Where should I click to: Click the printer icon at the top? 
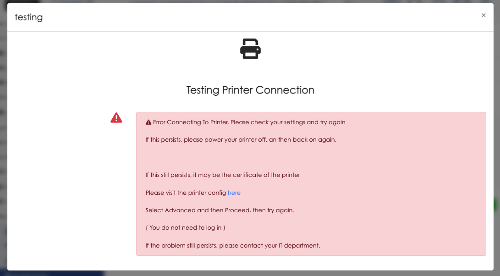tap(250, 49)
